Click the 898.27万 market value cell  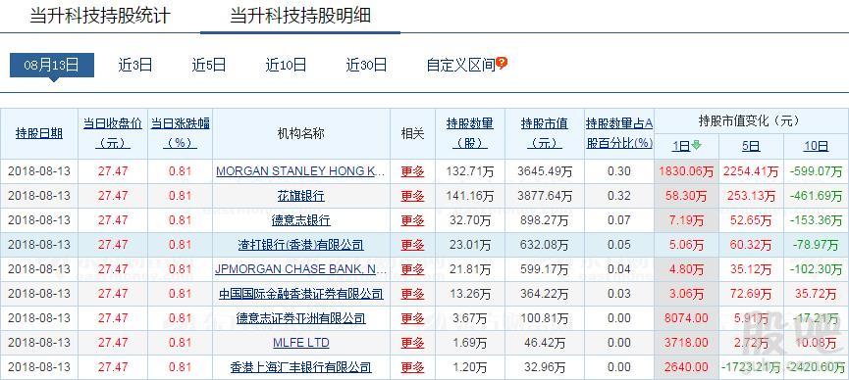click(544, 220)
